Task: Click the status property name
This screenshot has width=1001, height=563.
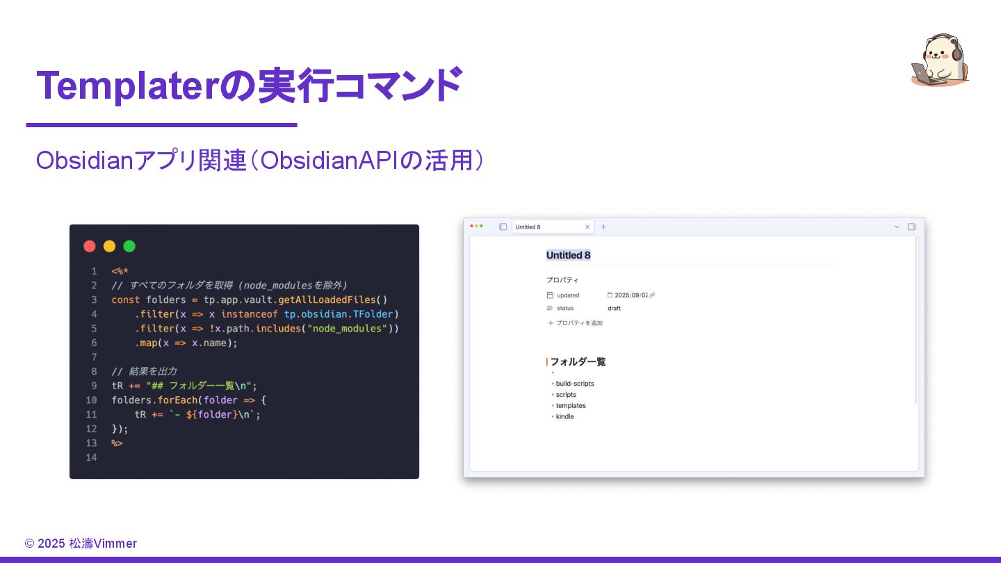Action: [565, 308]
